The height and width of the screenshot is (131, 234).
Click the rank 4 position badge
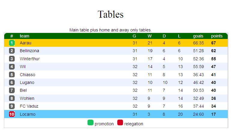[x=12, y=67]
